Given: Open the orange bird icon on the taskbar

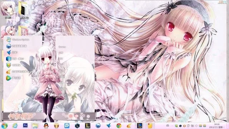Looking at the screenshot, I should click(129, 126).
